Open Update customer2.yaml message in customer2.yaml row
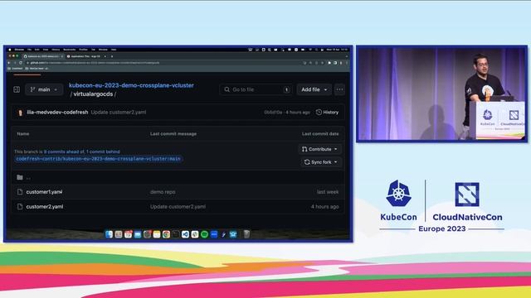The image size is (531, 298). pyautogui.click(x=178, y=206)
